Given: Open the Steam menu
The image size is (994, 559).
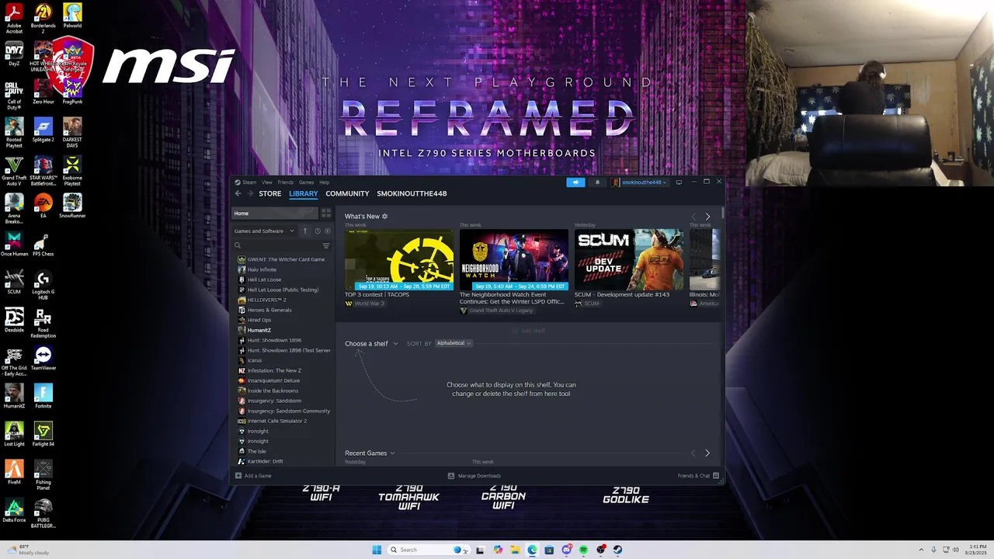Looking at the screenshot, I should pos(249,182).
